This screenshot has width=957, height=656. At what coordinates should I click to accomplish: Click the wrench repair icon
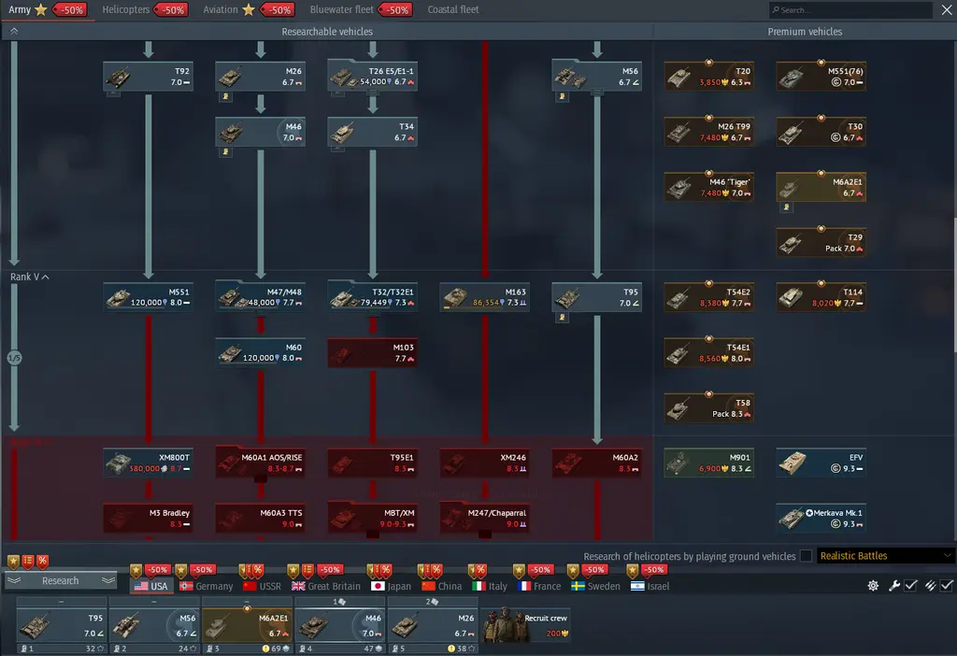(x=893, y=586)
